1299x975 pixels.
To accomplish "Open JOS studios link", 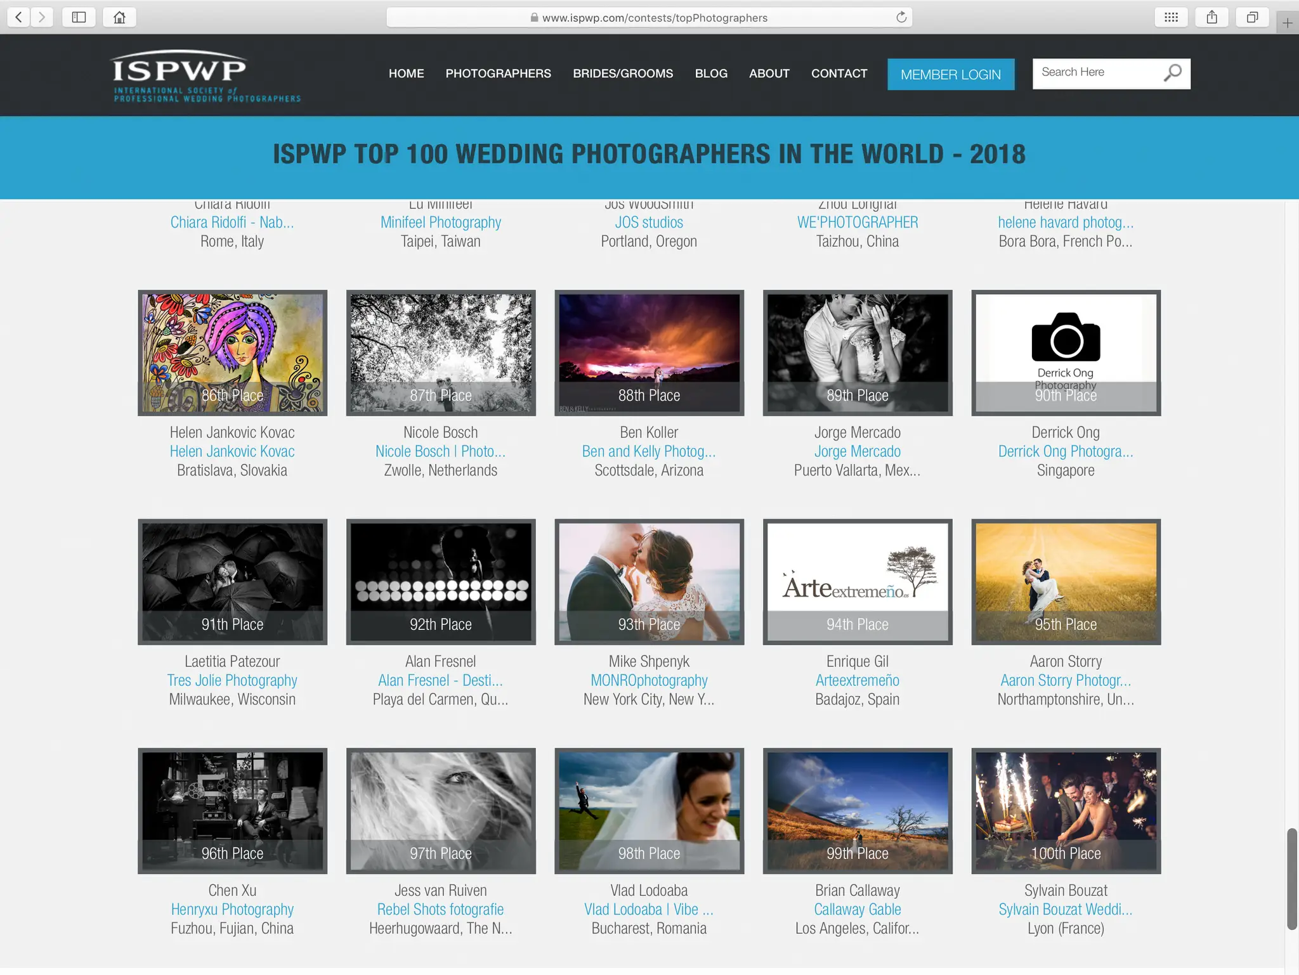I will pos(649,223).
